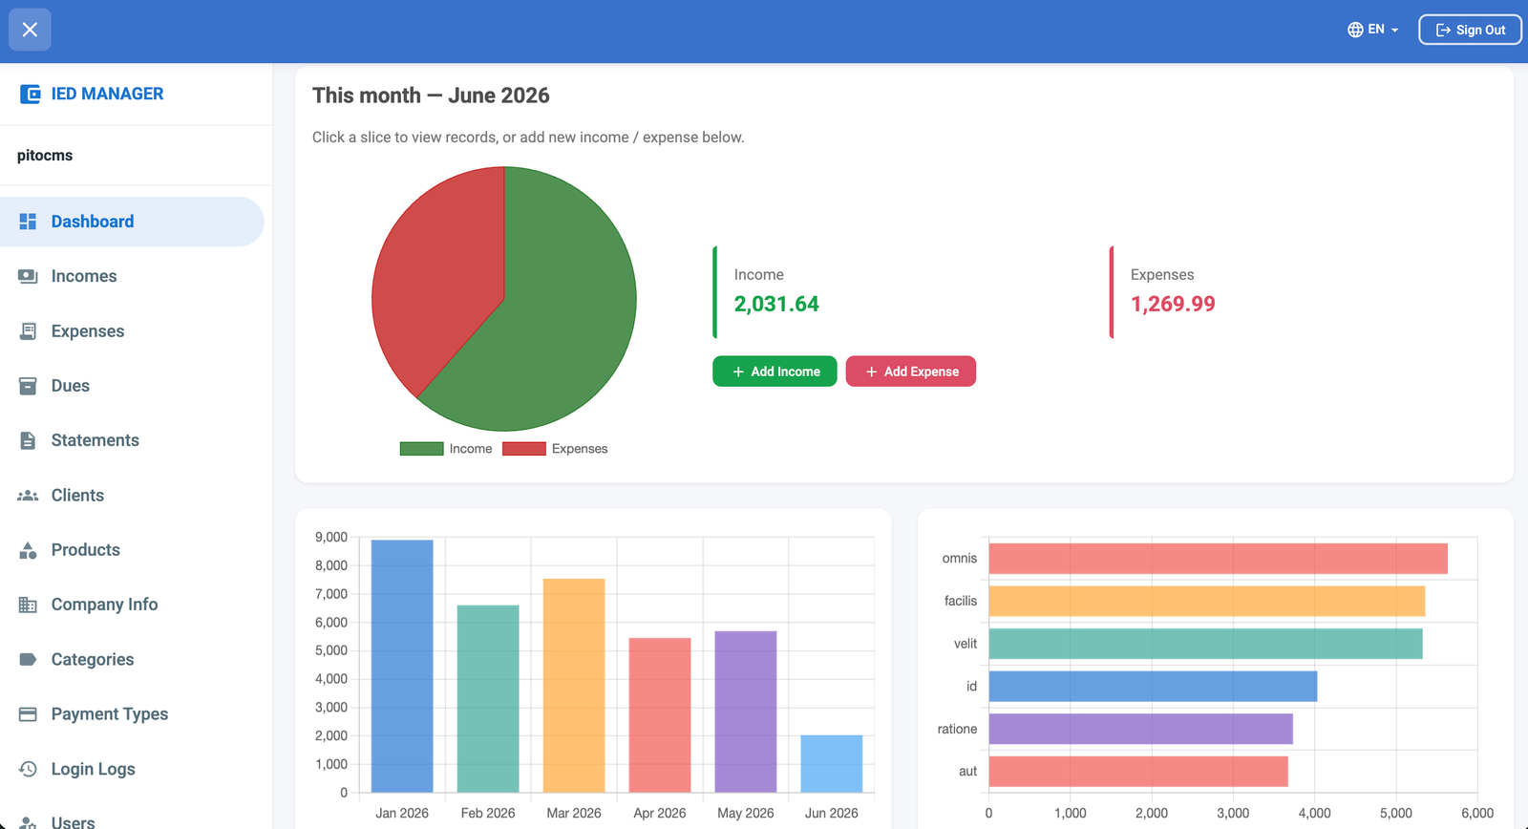Click the Add Income button

pos(775,372)
